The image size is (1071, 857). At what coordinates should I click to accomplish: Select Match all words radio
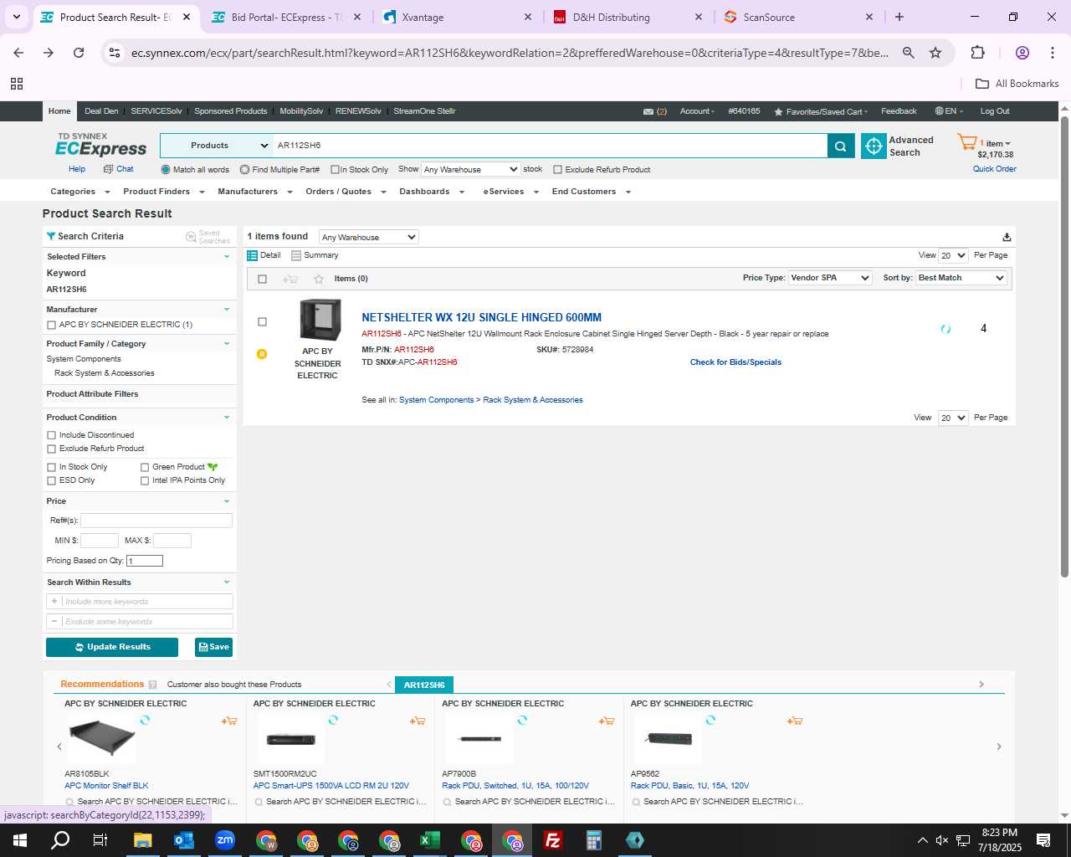click(x=166, y=170)
